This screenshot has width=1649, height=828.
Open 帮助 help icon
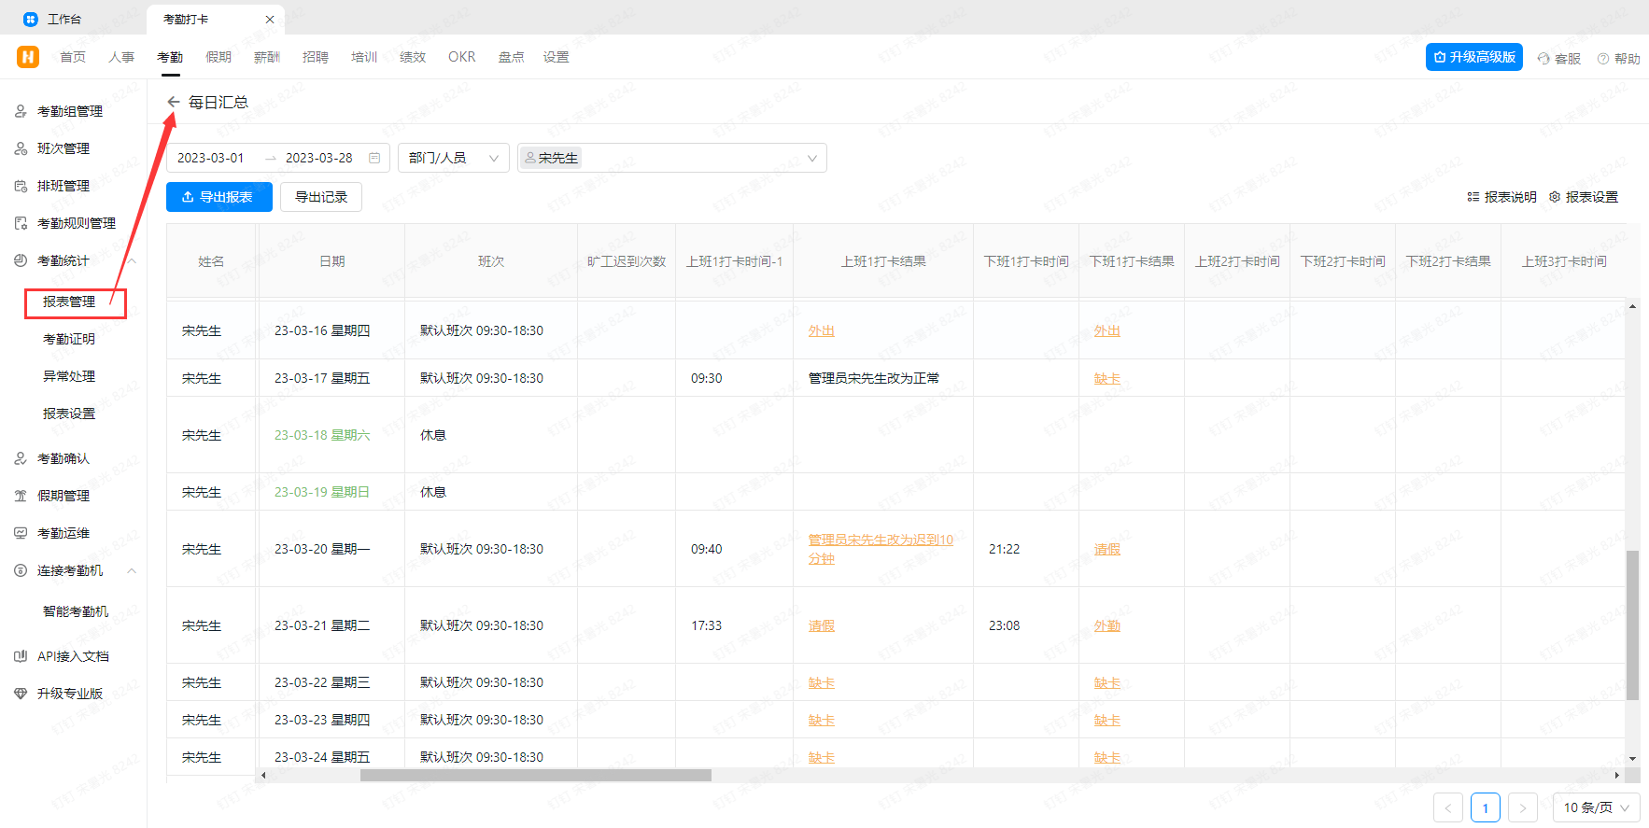coord(1603,59)
